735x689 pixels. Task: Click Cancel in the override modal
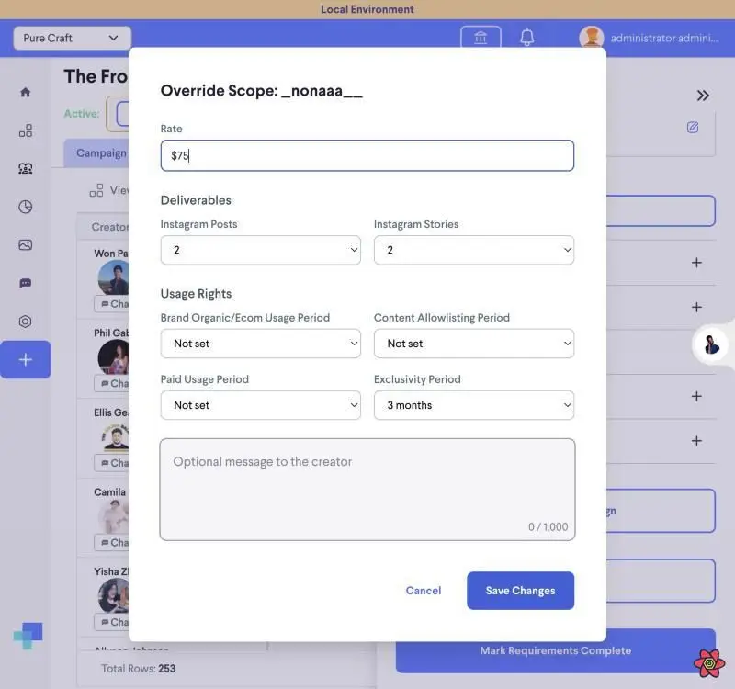424,591
